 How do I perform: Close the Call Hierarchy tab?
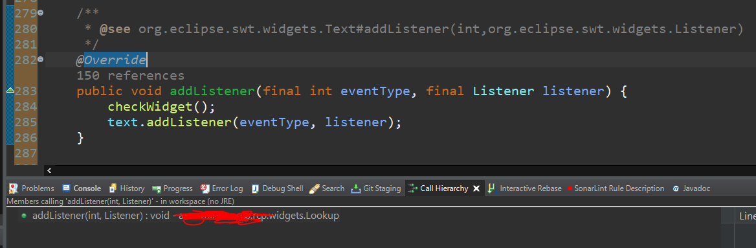tap(476, 188)
